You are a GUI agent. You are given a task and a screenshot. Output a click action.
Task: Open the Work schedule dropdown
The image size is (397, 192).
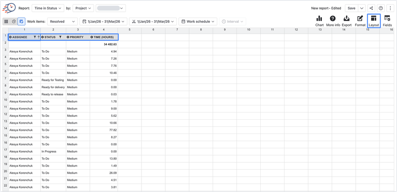(x=198, y=21)
